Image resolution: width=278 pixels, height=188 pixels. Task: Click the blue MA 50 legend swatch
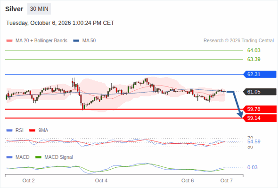[x=76, y=41]
